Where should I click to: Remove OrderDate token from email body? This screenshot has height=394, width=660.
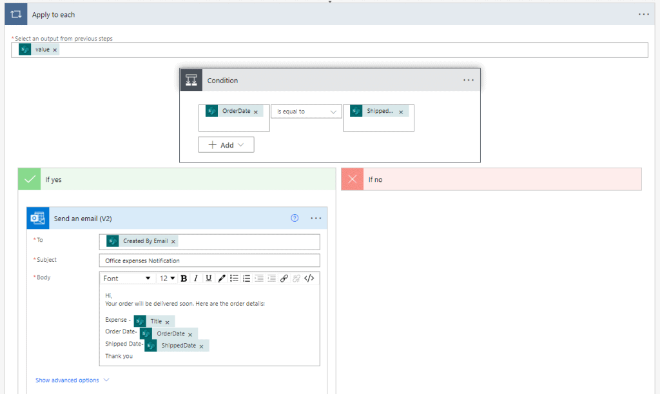pos(190,335)
